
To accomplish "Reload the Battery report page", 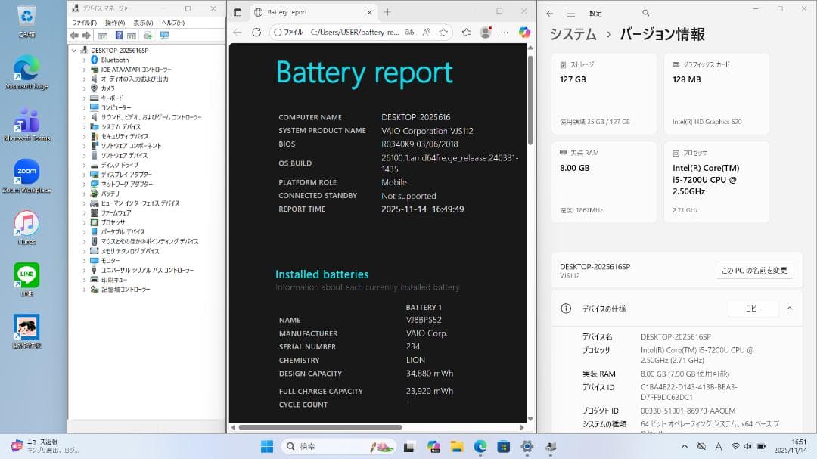I will pyautogui.click(x=256, y=32).
